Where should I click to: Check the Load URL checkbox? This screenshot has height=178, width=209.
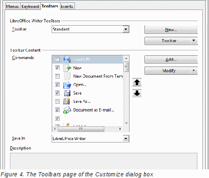[x=57, y=59]
